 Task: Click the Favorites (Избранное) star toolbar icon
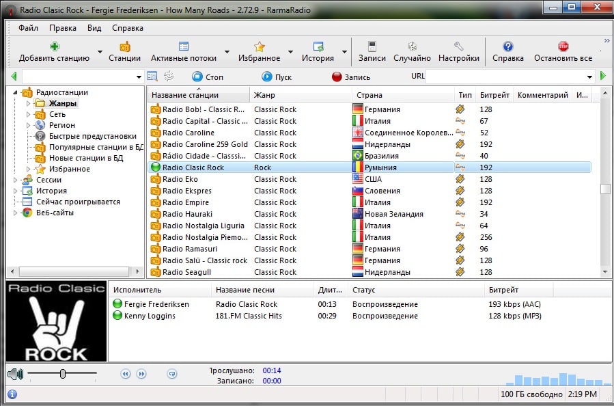click(260, 46)
